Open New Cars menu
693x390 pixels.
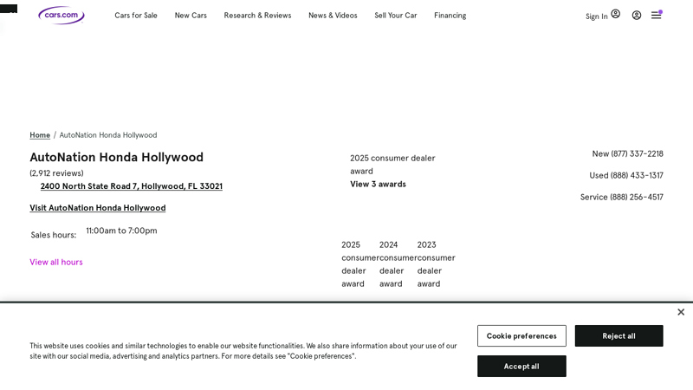coord(191,16)
